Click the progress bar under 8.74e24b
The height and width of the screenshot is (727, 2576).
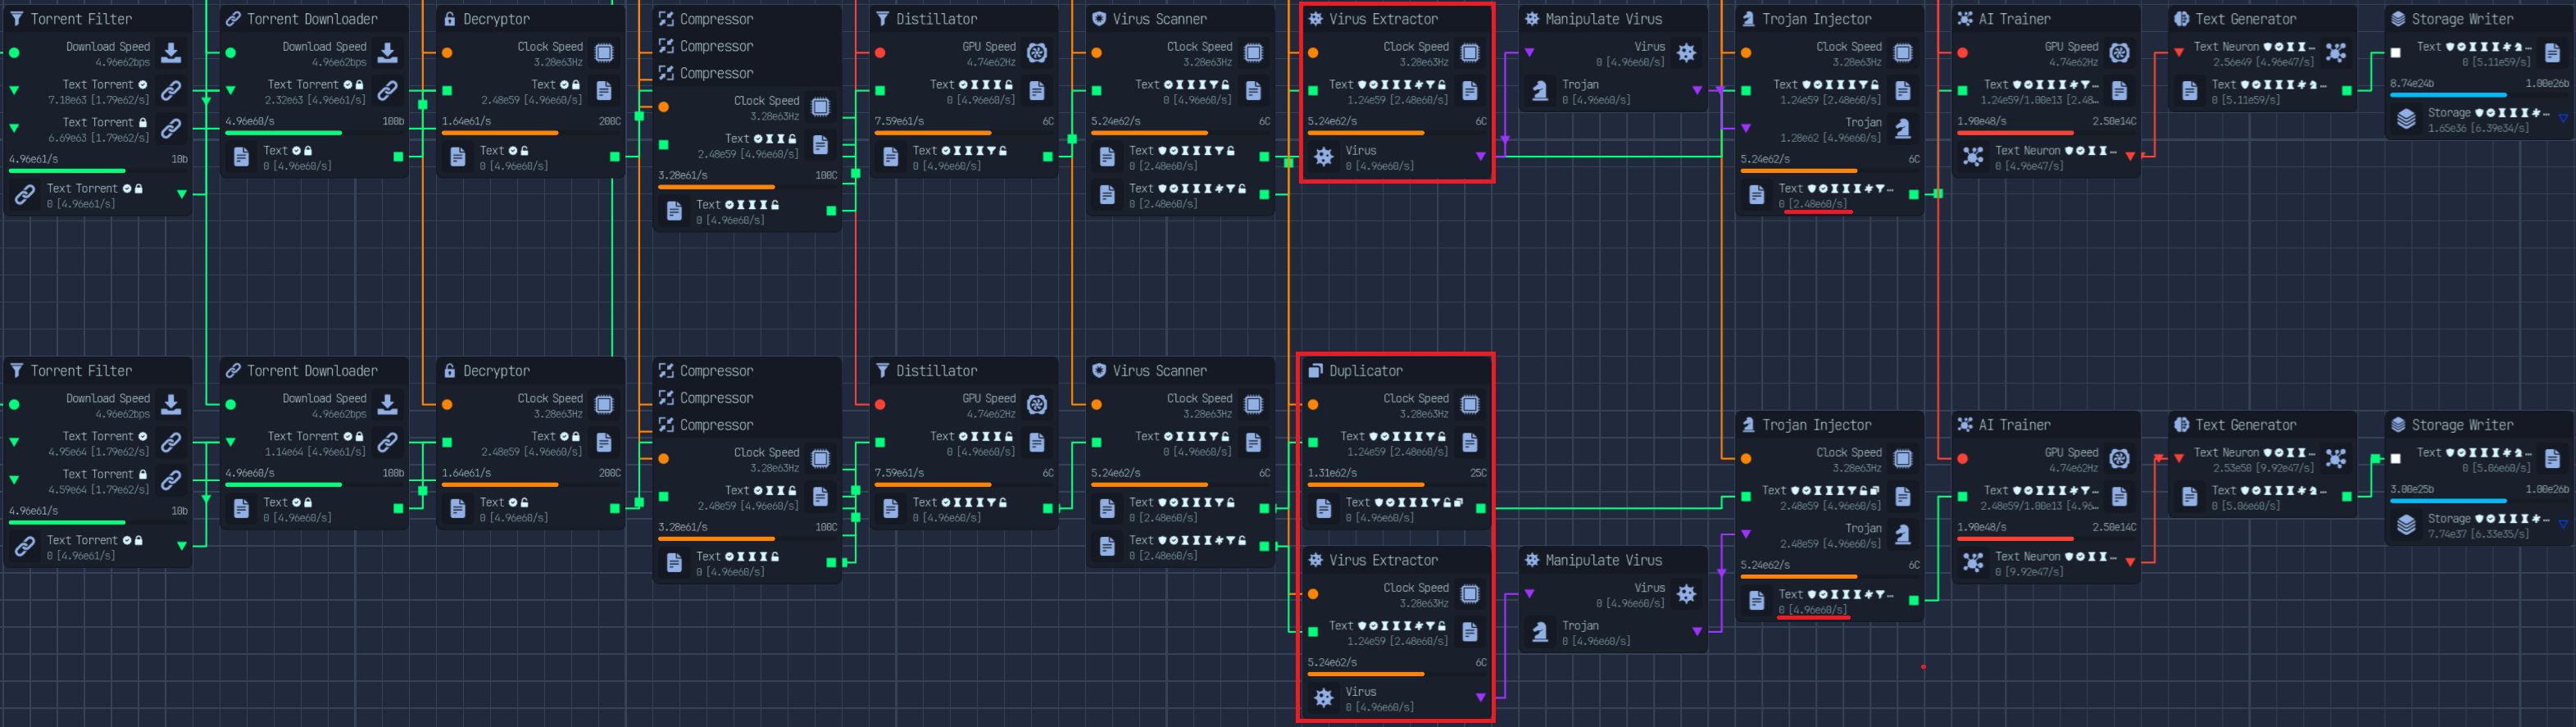pyautogui.click(x=2479, y=95)
